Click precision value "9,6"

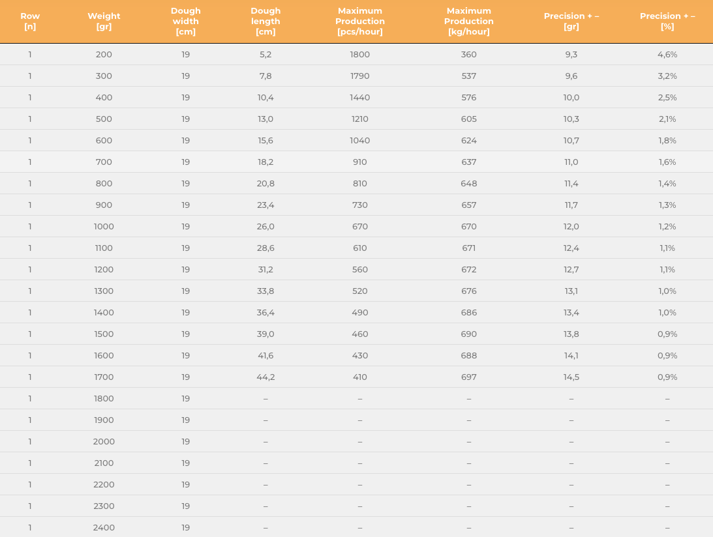[571, 76]
